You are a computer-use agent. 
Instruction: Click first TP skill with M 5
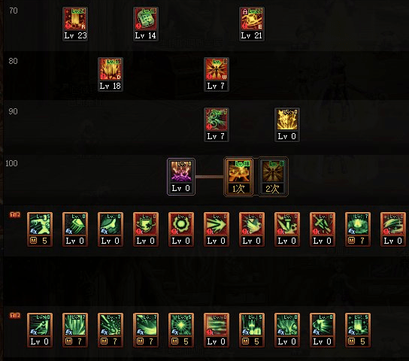40,229
